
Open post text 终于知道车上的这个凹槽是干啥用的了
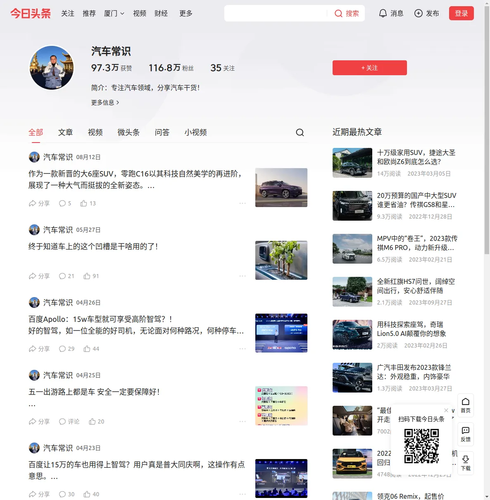point(93,247)
